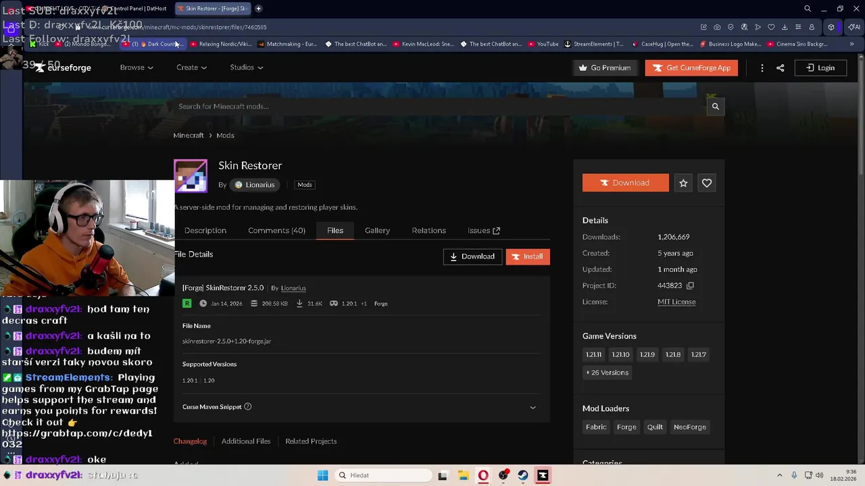Click file name skinrestorer-2.5.0+1.20-forge.jar
Viewport: 865px width, 486px height.
pyautogui.click(x=226, y=342)
